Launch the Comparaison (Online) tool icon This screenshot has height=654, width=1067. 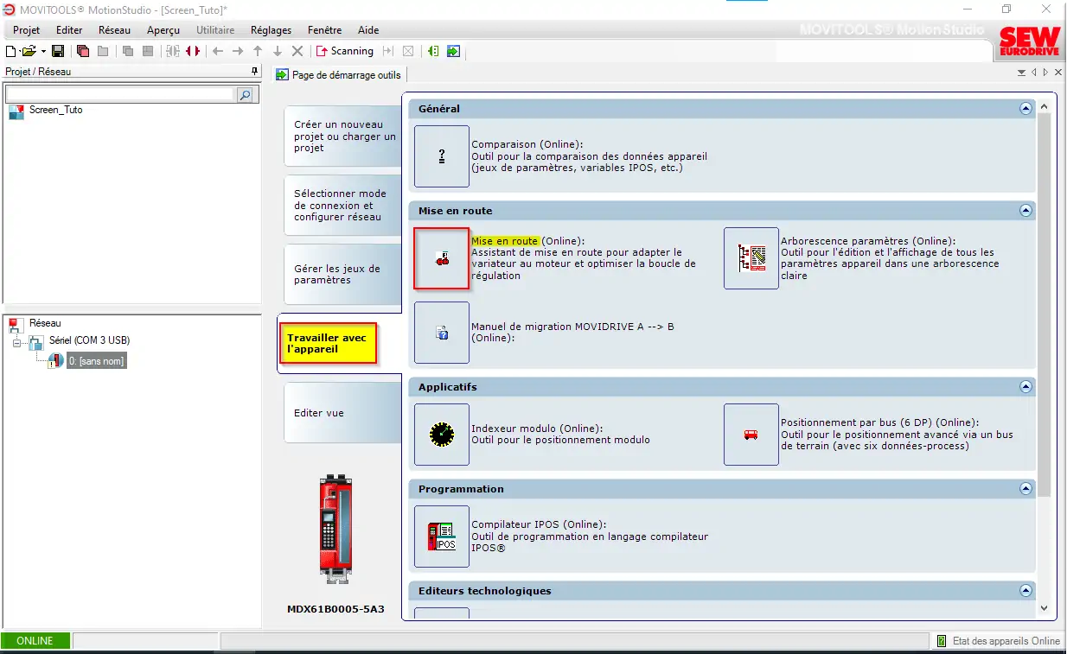pyautogui.click(x=442, y=156)
